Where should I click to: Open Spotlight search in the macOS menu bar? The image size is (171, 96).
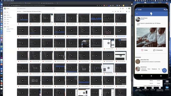tap(165, 1)
